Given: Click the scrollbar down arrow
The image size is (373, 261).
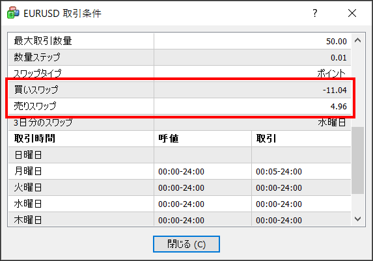Looking at the screenshot, I should [357, 219].
